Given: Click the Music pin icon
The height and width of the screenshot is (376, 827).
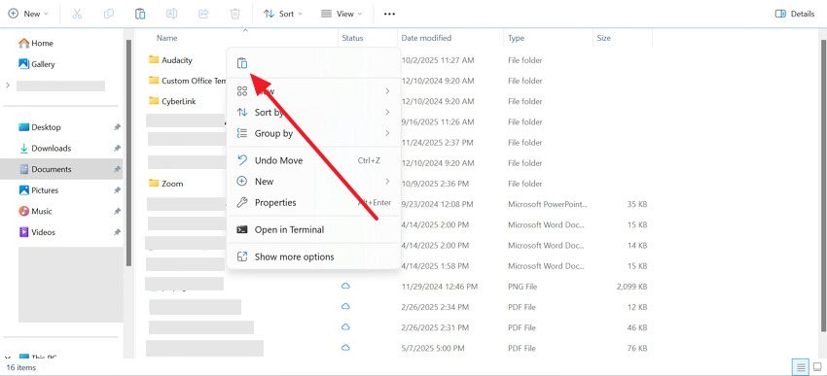Looking at the screenshot, I should [x=117, y=211].
